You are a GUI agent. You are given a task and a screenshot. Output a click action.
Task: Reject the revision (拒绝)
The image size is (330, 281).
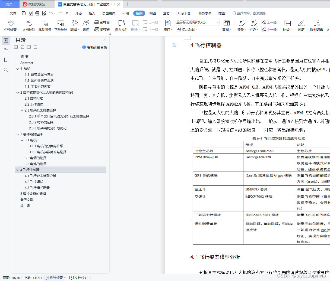pyautogui.click(x=253, y=26)
